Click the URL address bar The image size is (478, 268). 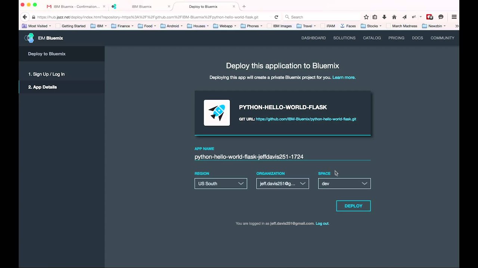(151, 17)
